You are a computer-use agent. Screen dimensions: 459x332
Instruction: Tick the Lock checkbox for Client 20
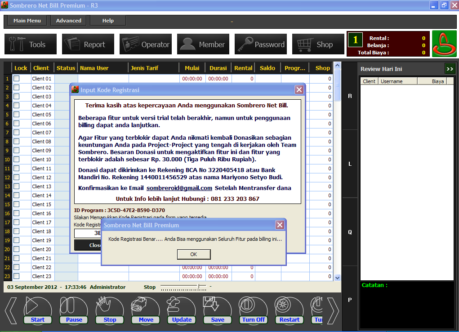[x=17, y=249]
